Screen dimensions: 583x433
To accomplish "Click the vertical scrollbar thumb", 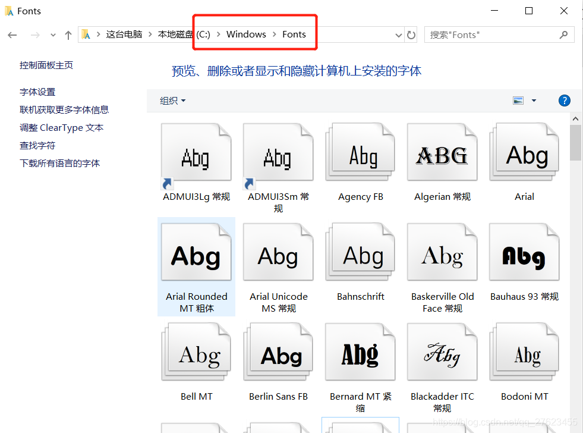I will 575,143.
